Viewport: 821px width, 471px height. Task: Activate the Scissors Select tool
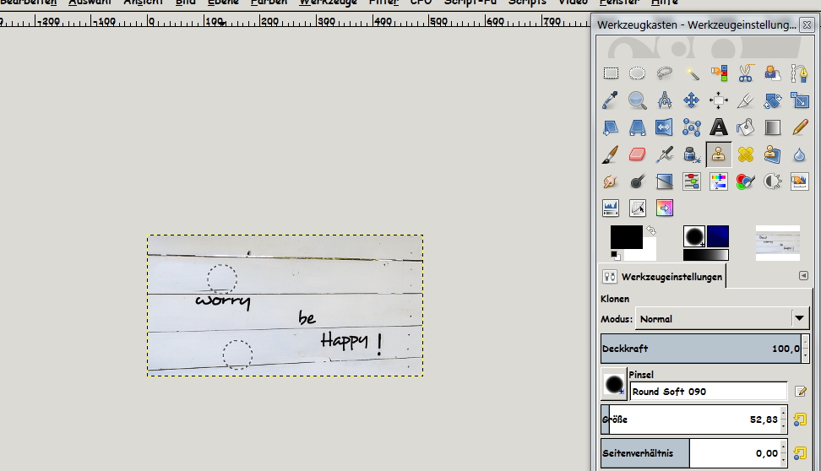(x=745, y=73)
